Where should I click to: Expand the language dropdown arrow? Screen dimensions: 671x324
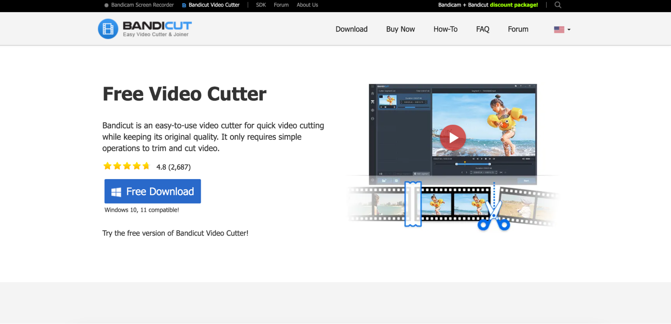(569, 30)
